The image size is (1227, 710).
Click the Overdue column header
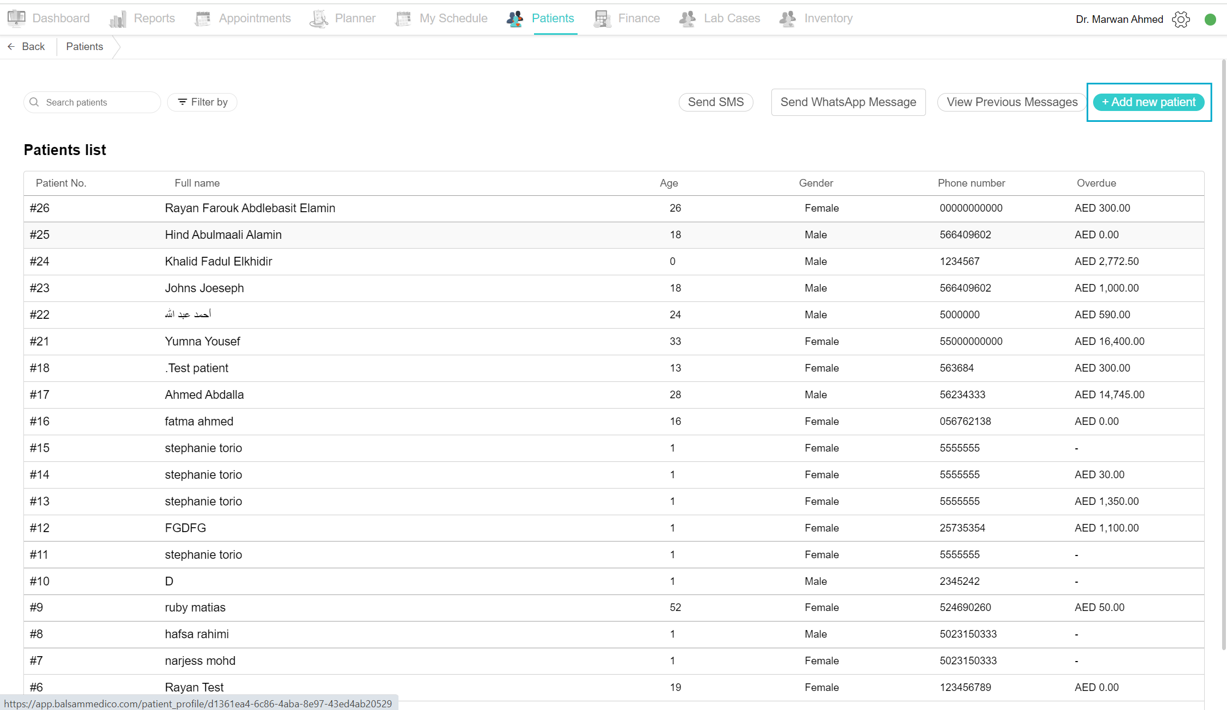1096,183
